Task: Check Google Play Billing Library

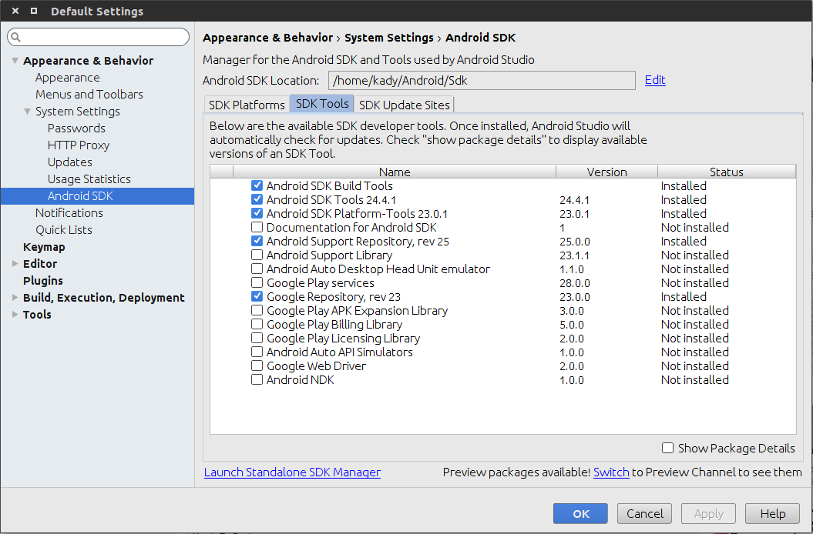Action: [x=257, y=324]
